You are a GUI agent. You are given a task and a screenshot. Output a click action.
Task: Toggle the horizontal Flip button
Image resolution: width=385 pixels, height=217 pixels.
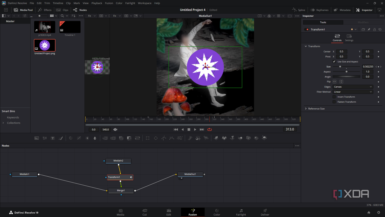click(x=334, y=82)
